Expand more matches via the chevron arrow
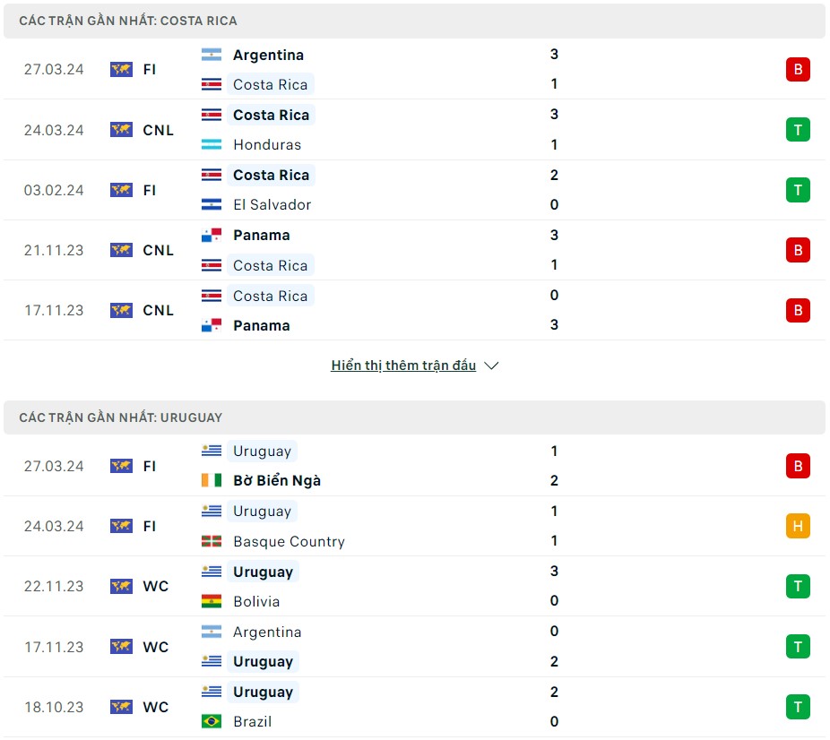 [x=491, y=366]
